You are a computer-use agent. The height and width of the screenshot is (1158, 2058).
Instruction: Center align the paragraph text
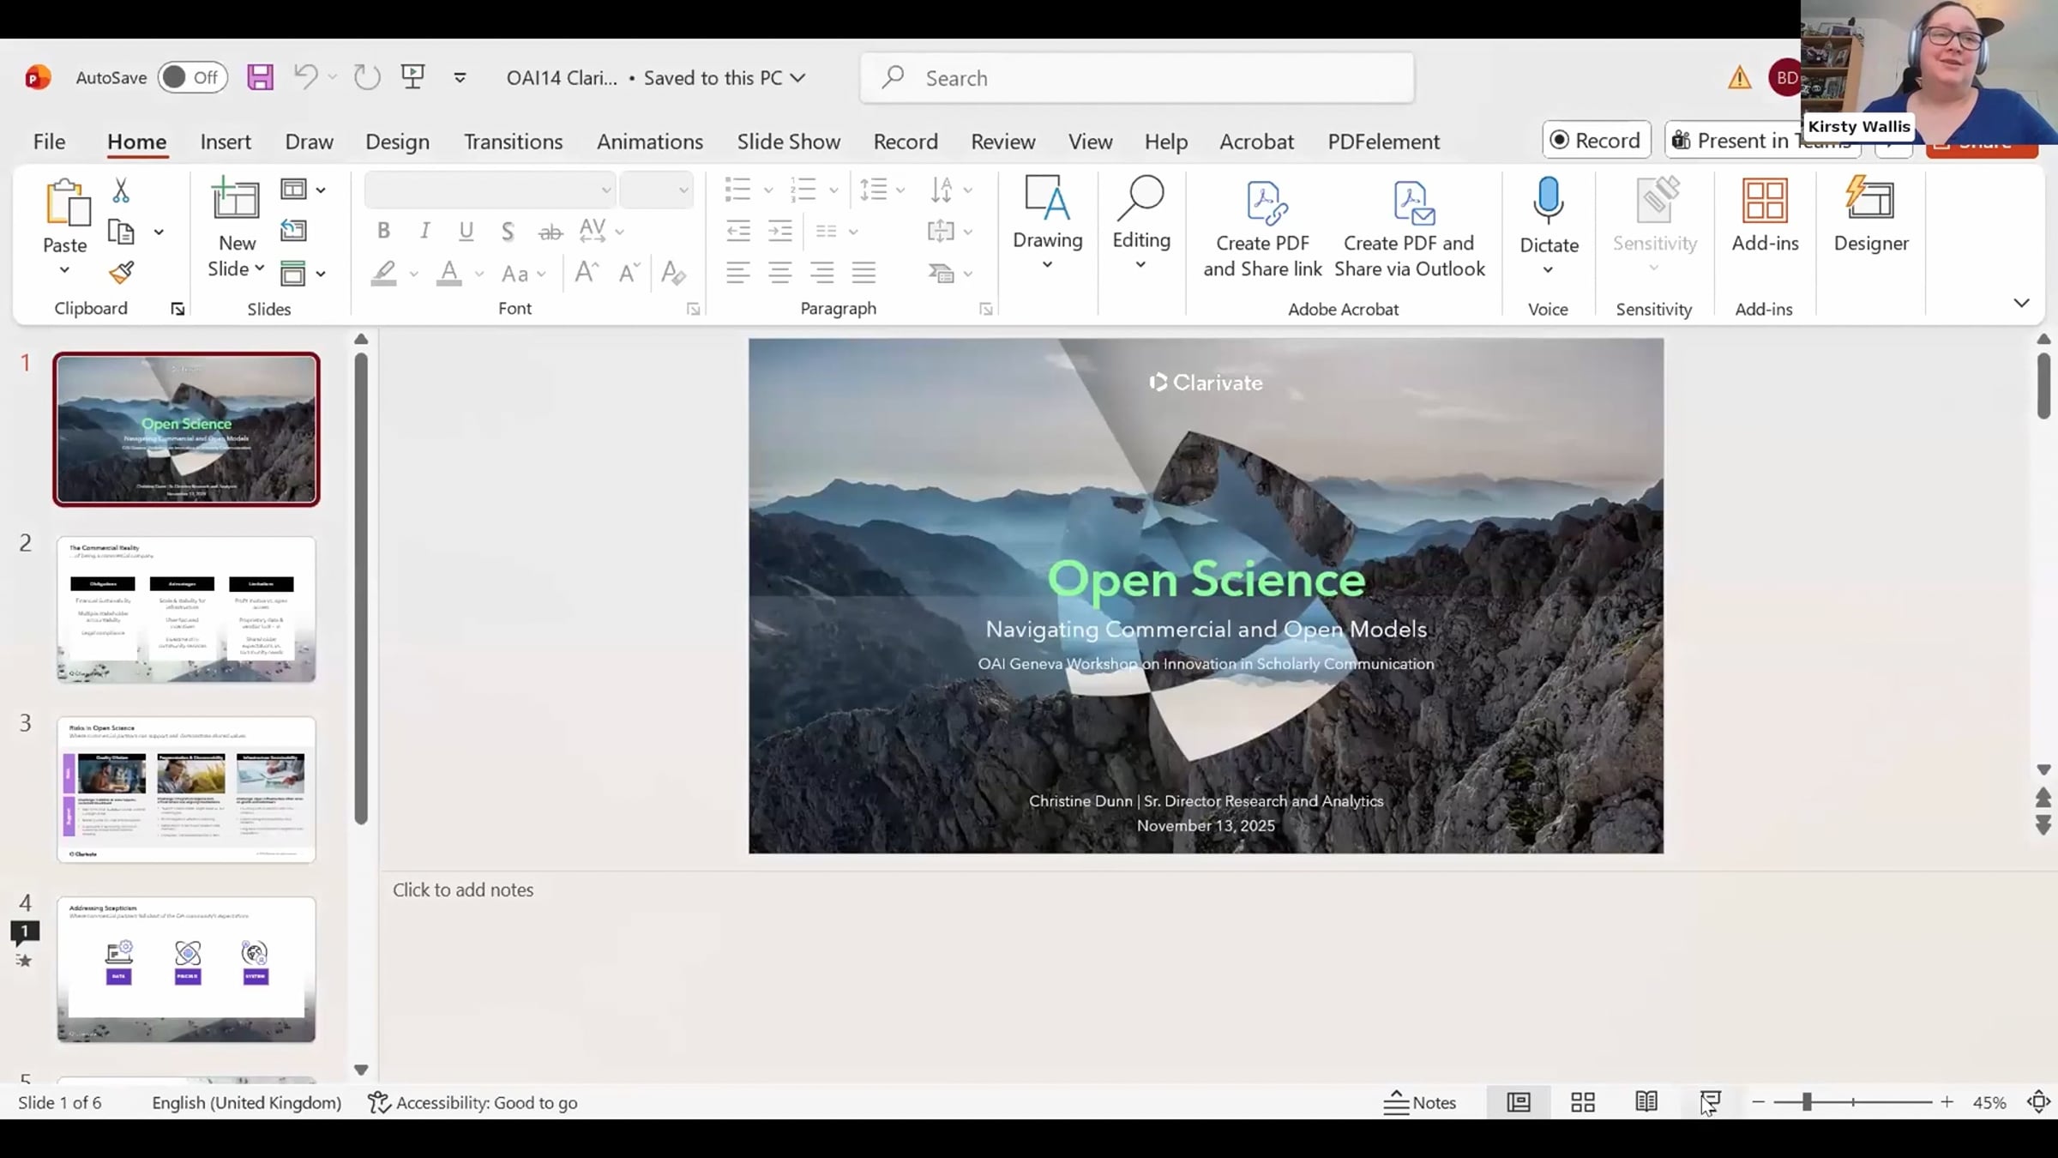(x=780, y=273)
